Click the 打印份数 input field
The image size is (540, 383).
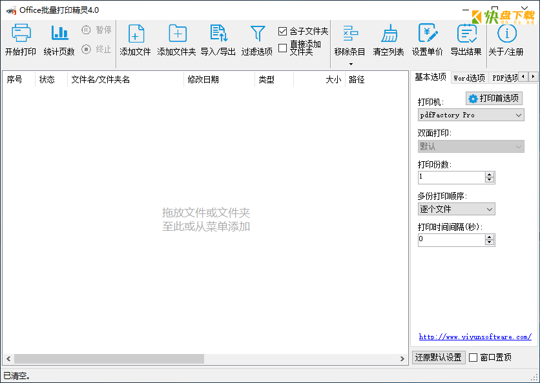(x=452, y=177)
